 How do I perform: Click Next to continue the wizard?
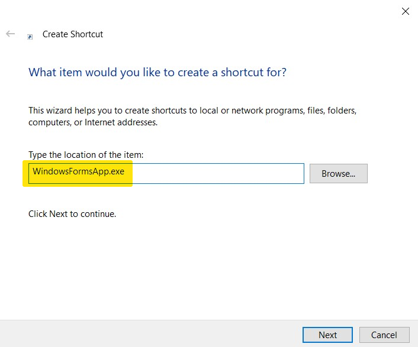pyautogui.click(x=327, y=335)
